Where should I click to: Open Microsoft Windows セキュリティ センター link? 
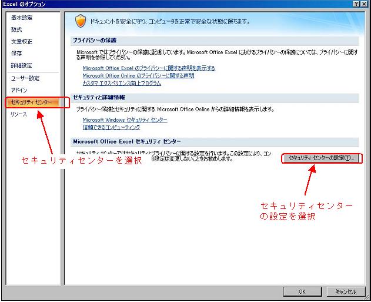[x=125, y=120]
